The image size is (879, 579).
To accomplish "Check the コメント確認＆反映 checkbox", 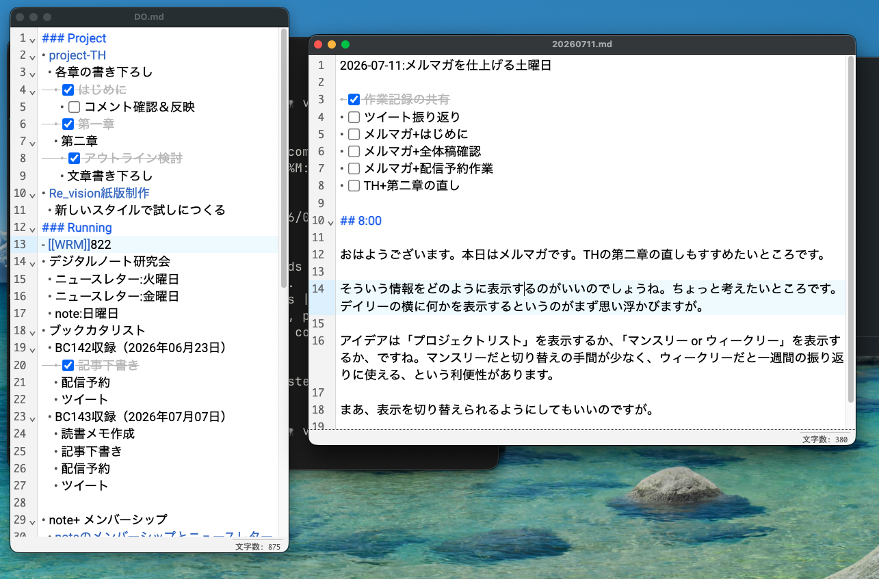I will pos(75,107).
